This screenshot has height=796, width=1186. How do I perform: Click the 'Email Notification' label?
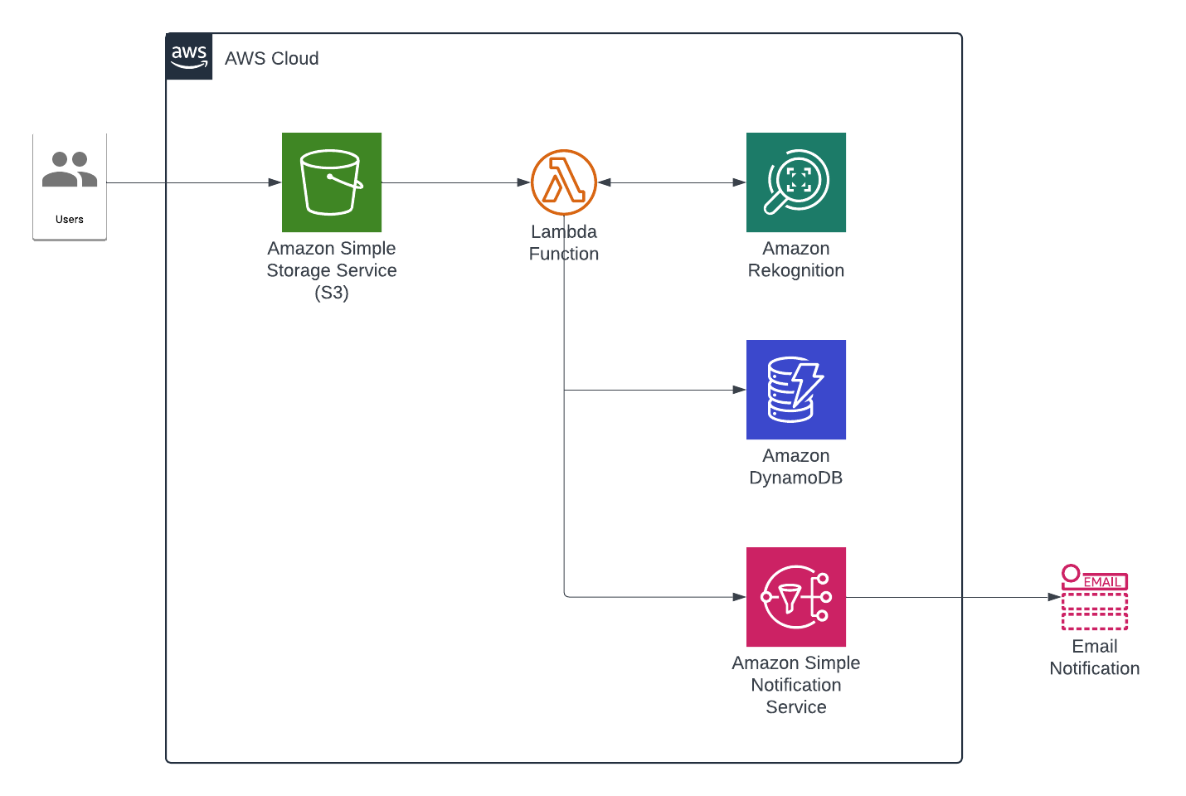[1095, 658]
